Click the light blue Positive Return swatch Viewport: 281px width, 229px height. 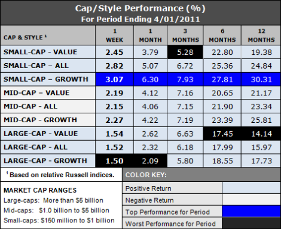(x=251, y=188)
